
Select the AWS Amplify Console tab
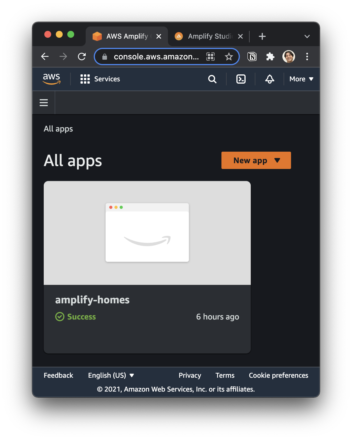click(124, 36)
